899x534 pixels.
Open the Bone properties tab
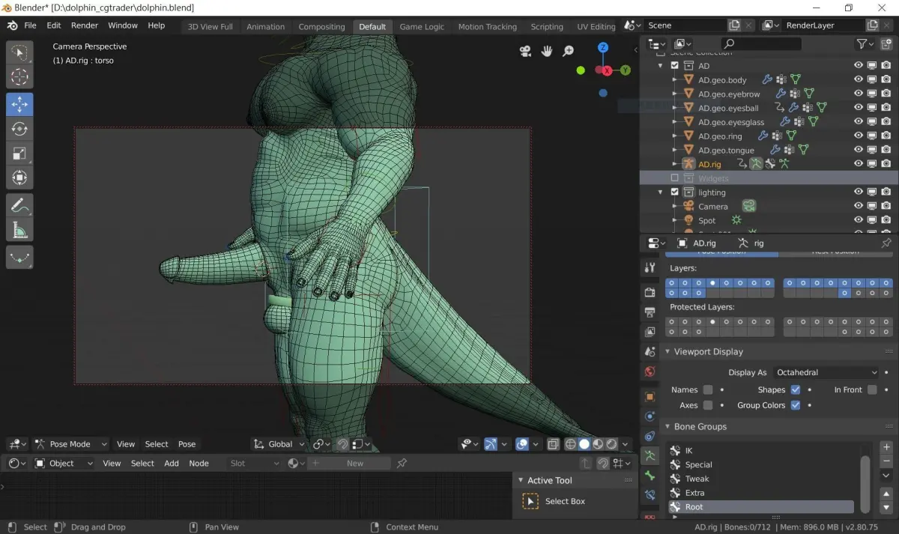(650, 476)
